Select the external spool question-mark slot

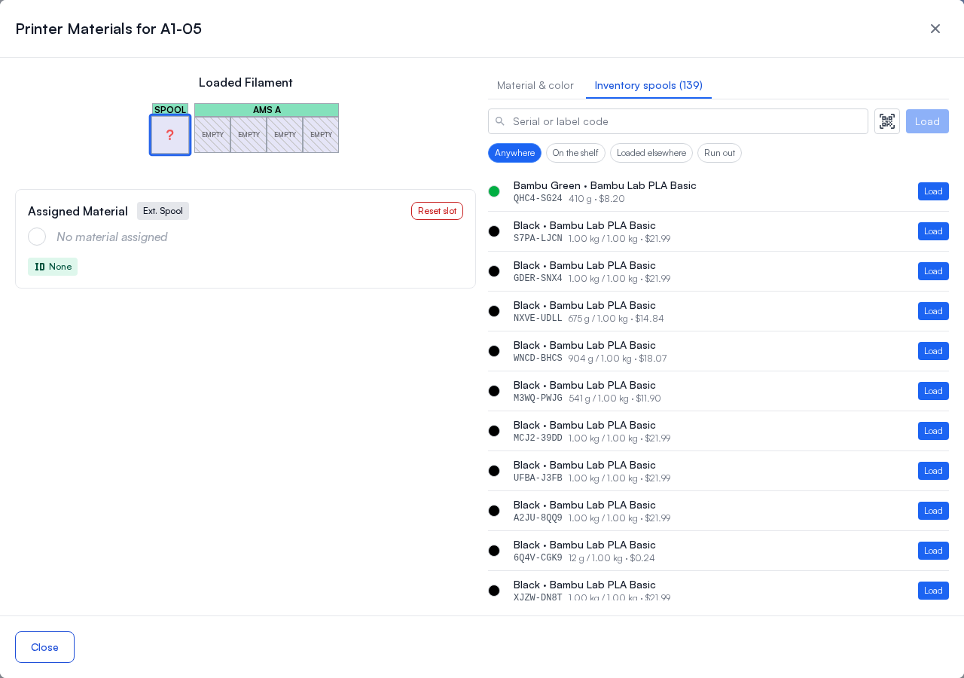click(x=170, y=135)
